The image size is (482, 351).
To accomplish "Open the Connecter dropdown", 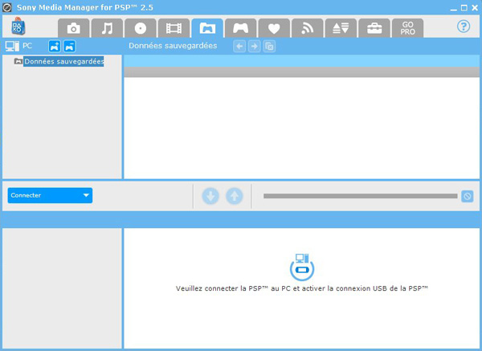I will pyautogui.click(x=50, y=195).
